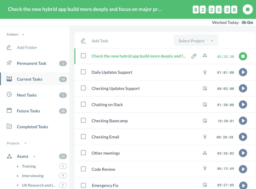256x189 pixels.
Task: Click the Asana project icon on Other meetings
Action: pyautogui.click(x=205, y=153)
